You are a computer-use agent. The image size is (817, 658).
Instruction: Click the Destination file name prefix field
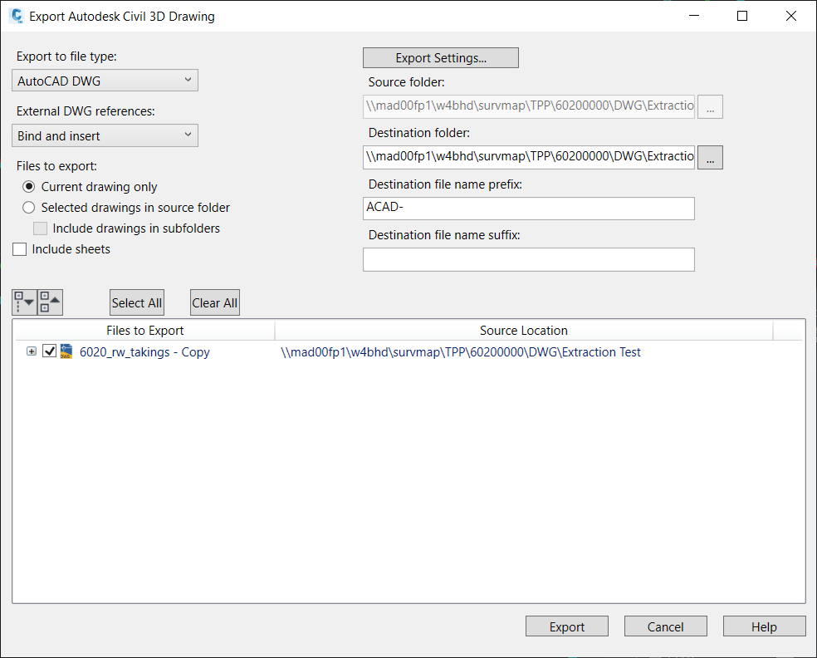[x=528, y=208]
